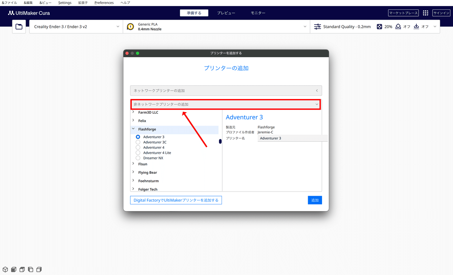The height and width of the screenshot is (275, 453).
Task: Select the Adventurer 4 radio button
Action: 138,147
